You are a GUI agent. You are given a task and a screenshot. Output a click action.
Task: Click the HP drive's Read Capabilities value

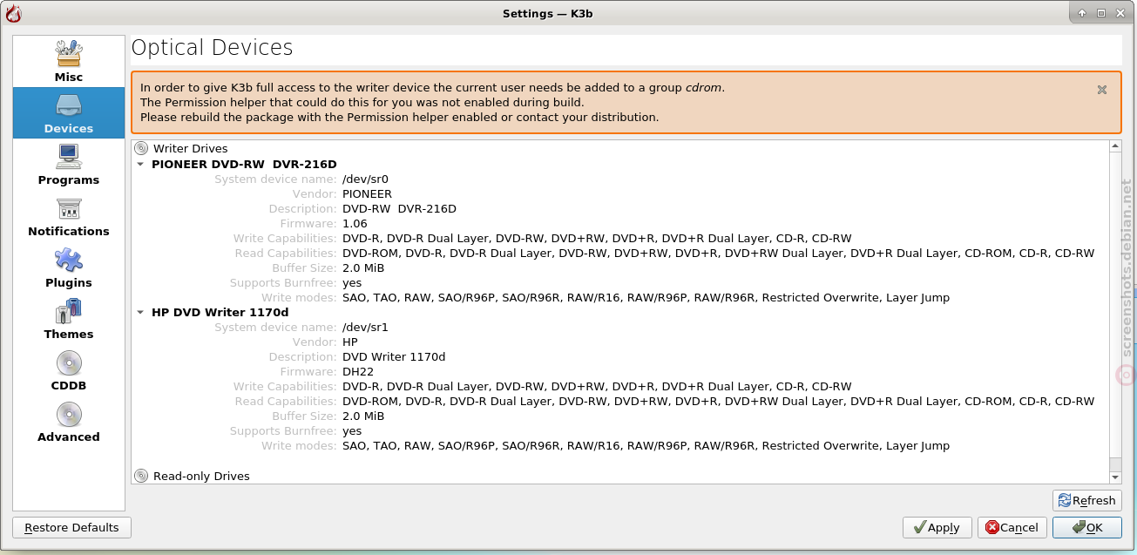coord(718,402)
